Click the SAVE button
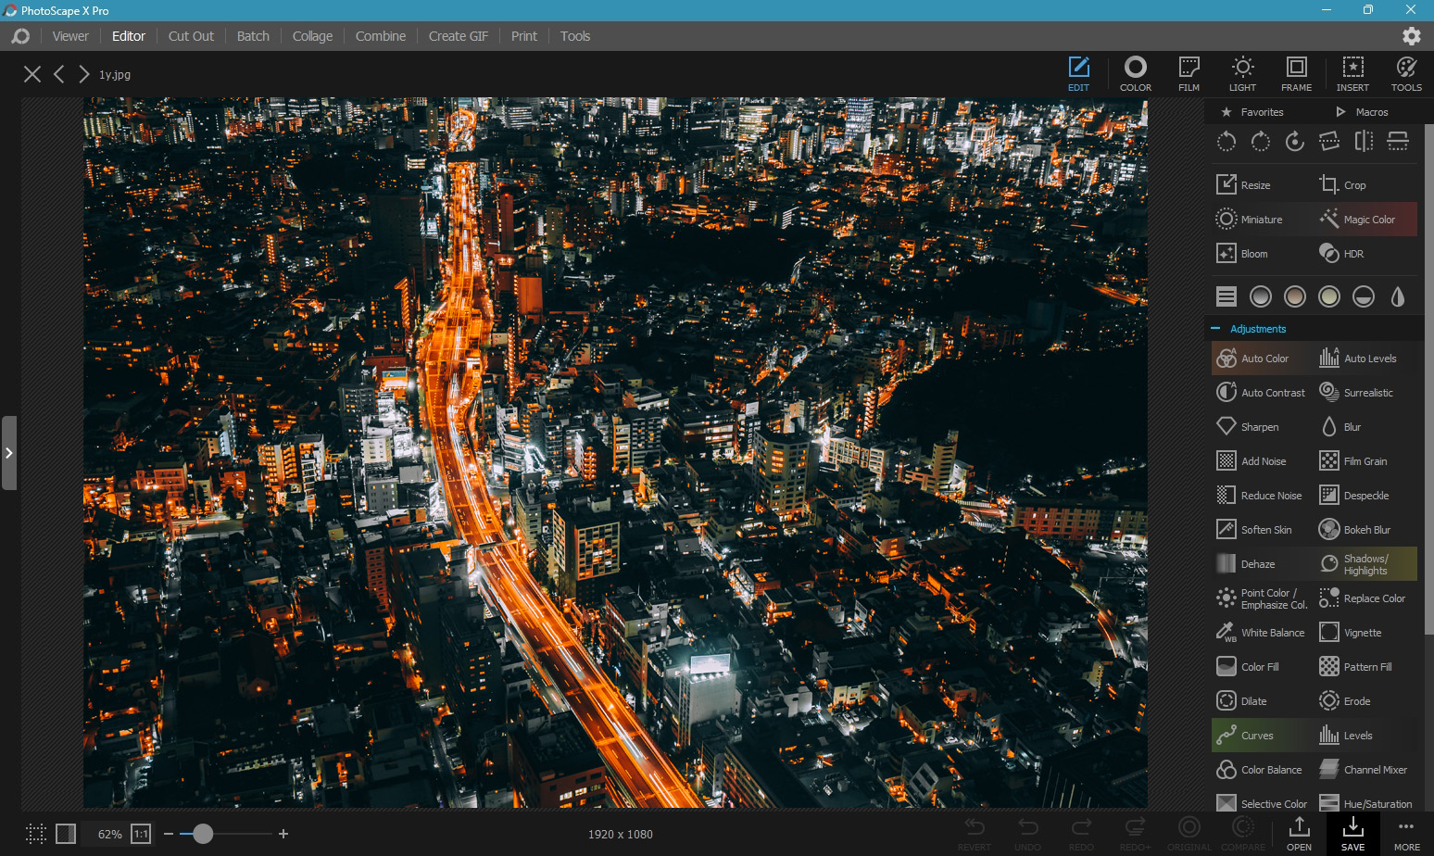Screen dimensions: 1434x856 1352,833
